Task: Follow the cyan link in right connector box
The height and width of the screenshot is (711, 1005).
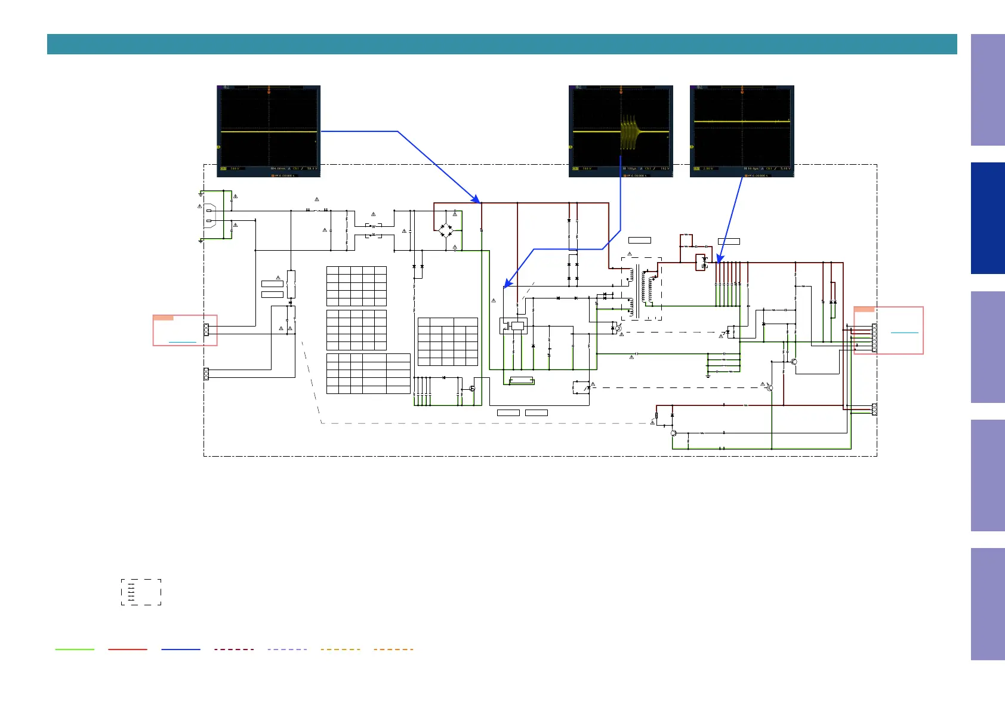Action: point(904,332)
